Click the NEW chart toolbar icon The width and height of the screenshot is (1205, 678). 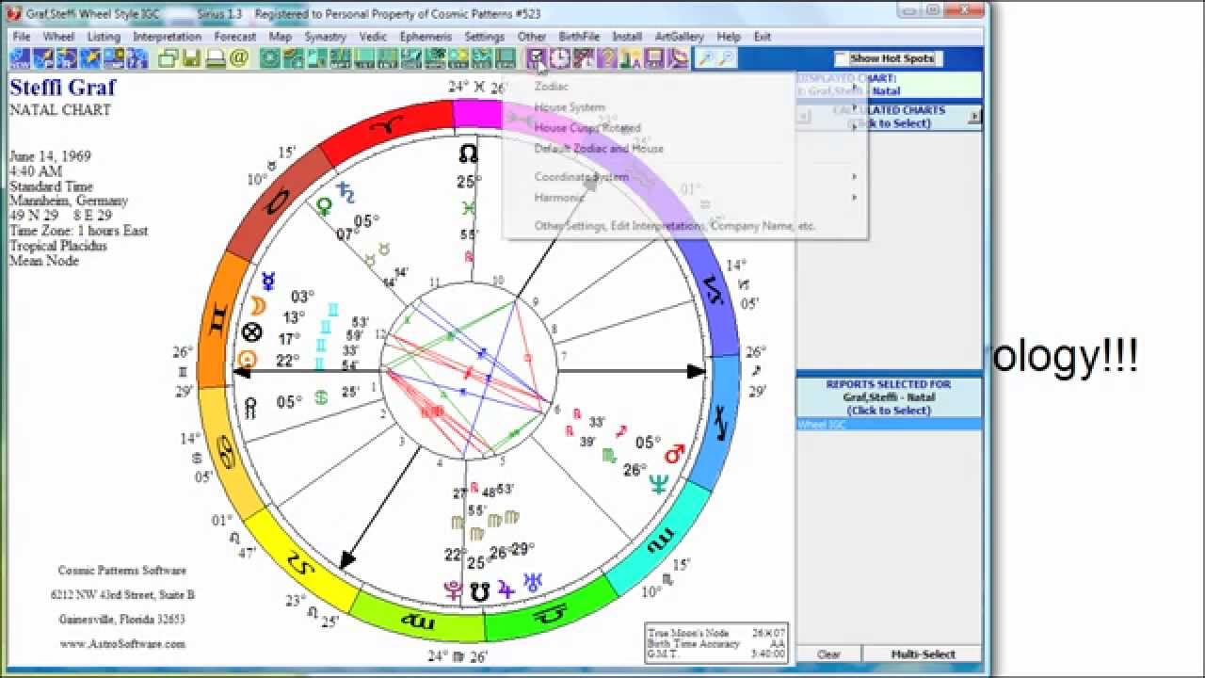coord(21,58)
